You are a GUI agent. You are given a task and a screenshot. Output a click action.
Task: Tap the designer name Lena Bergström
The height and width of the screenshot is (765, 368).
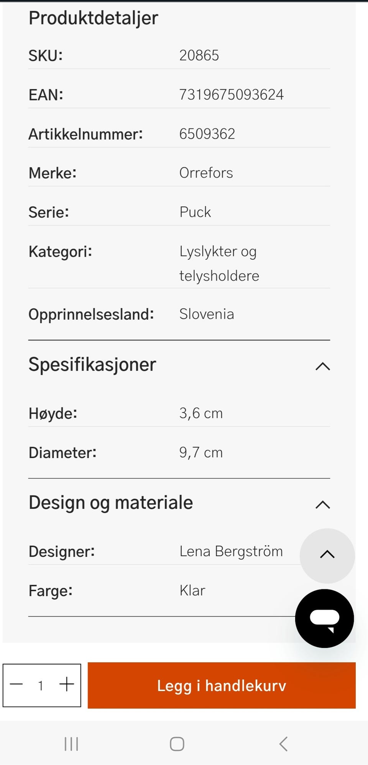[231, 551]
